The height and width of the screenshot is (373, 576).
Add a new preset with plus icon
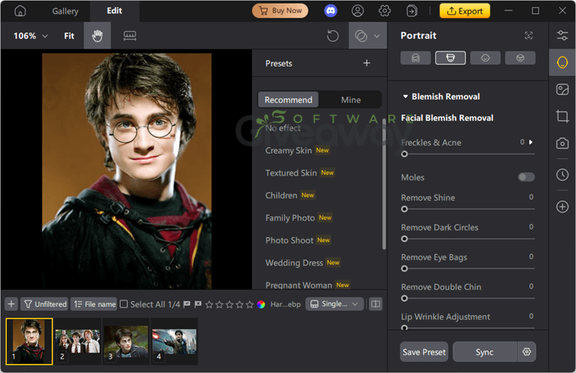pyautogui.click(x=367, y=63)
